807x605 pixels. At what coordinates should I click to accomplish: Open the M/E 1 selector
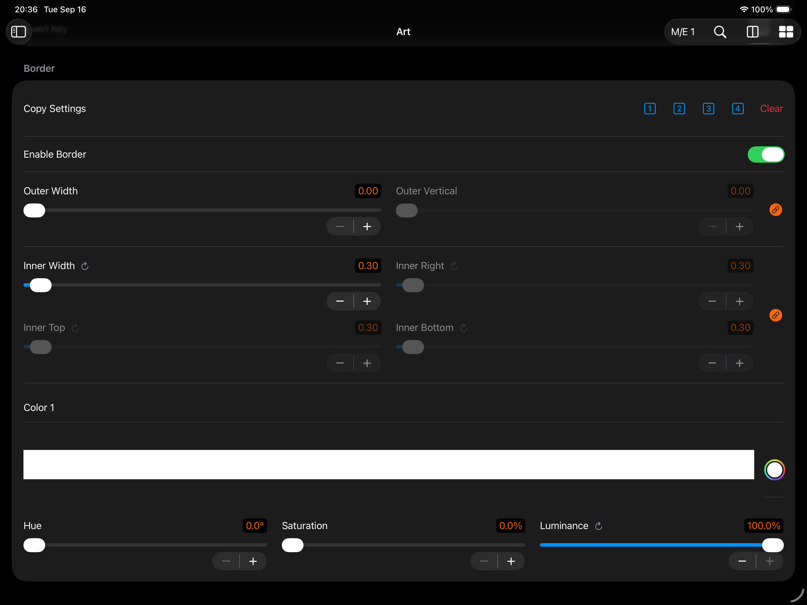coord(683,32)
